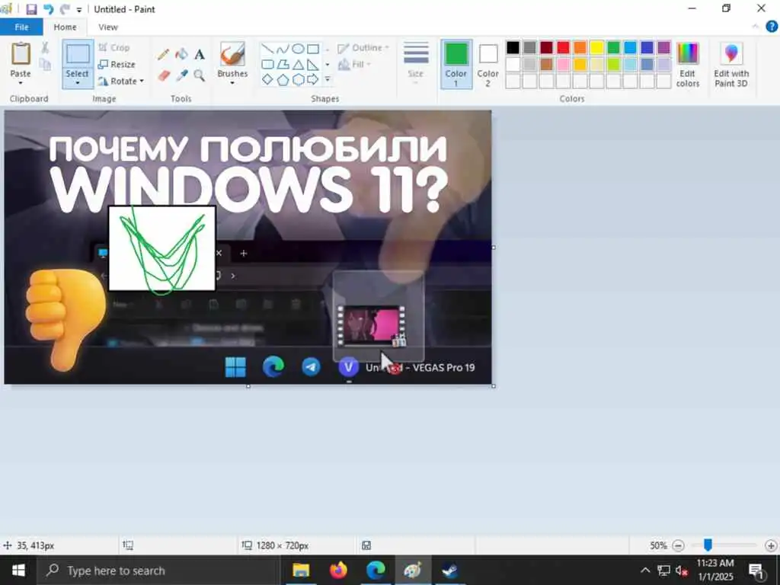Open Steam from the taskbar
Screen dimensions: 780x585
click(450, 570)
